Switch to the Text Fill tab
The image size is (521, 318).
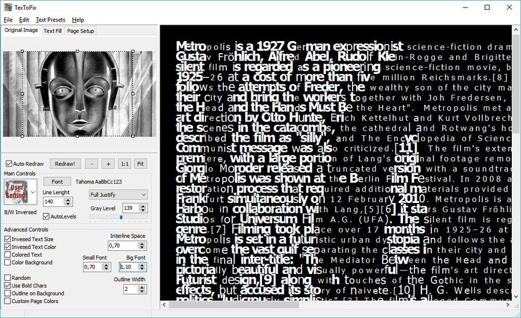pyautogui.click(x=53, y=31)
